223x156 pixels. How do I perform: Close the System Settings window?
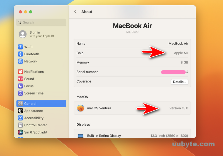point(20,12)
